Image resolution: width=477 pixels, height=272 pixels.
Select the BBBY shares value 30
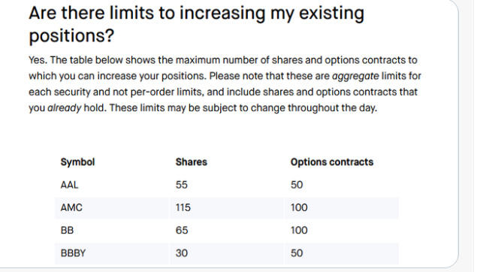tap(182, 253)
